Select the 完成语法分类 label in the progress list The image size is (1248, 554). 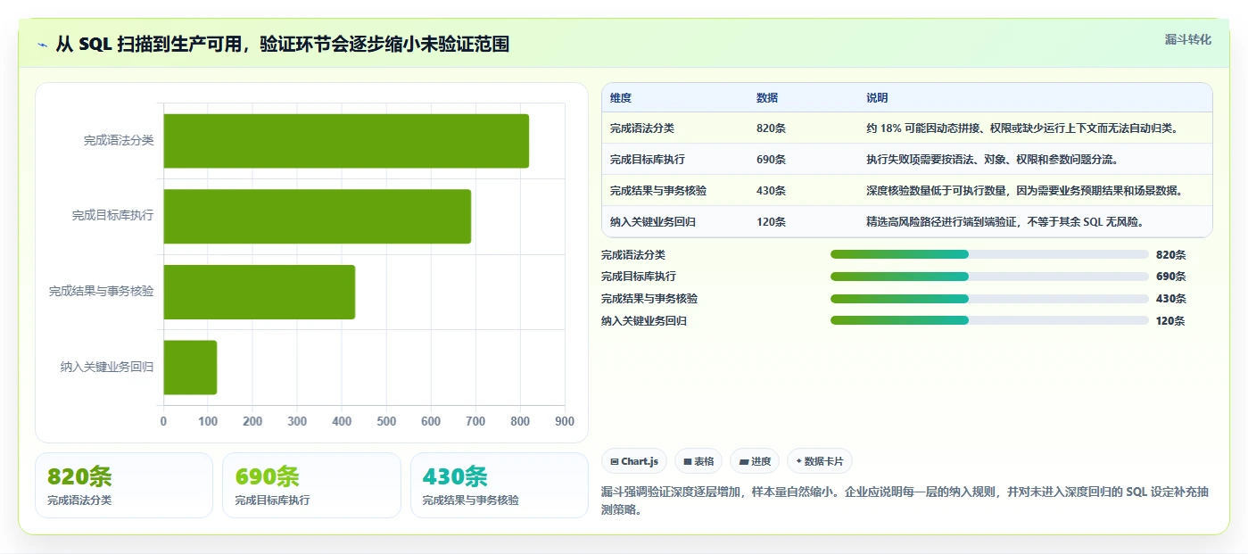click(x=633, y=254)
